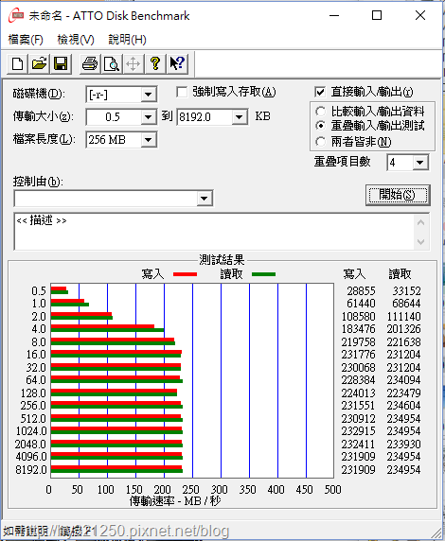Click the write value 28855
Screen dimensions: 445x541
point(361,291)
